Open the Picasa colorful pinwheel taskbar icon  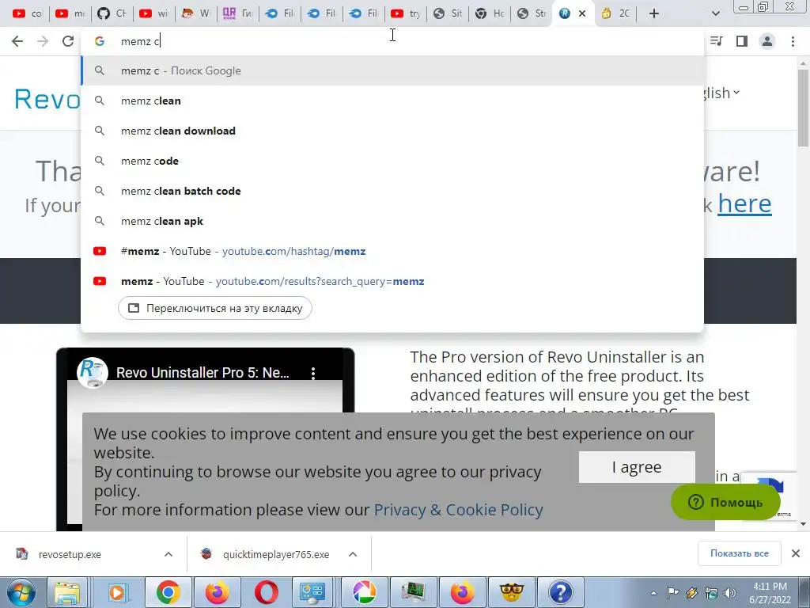coord(364,592)
